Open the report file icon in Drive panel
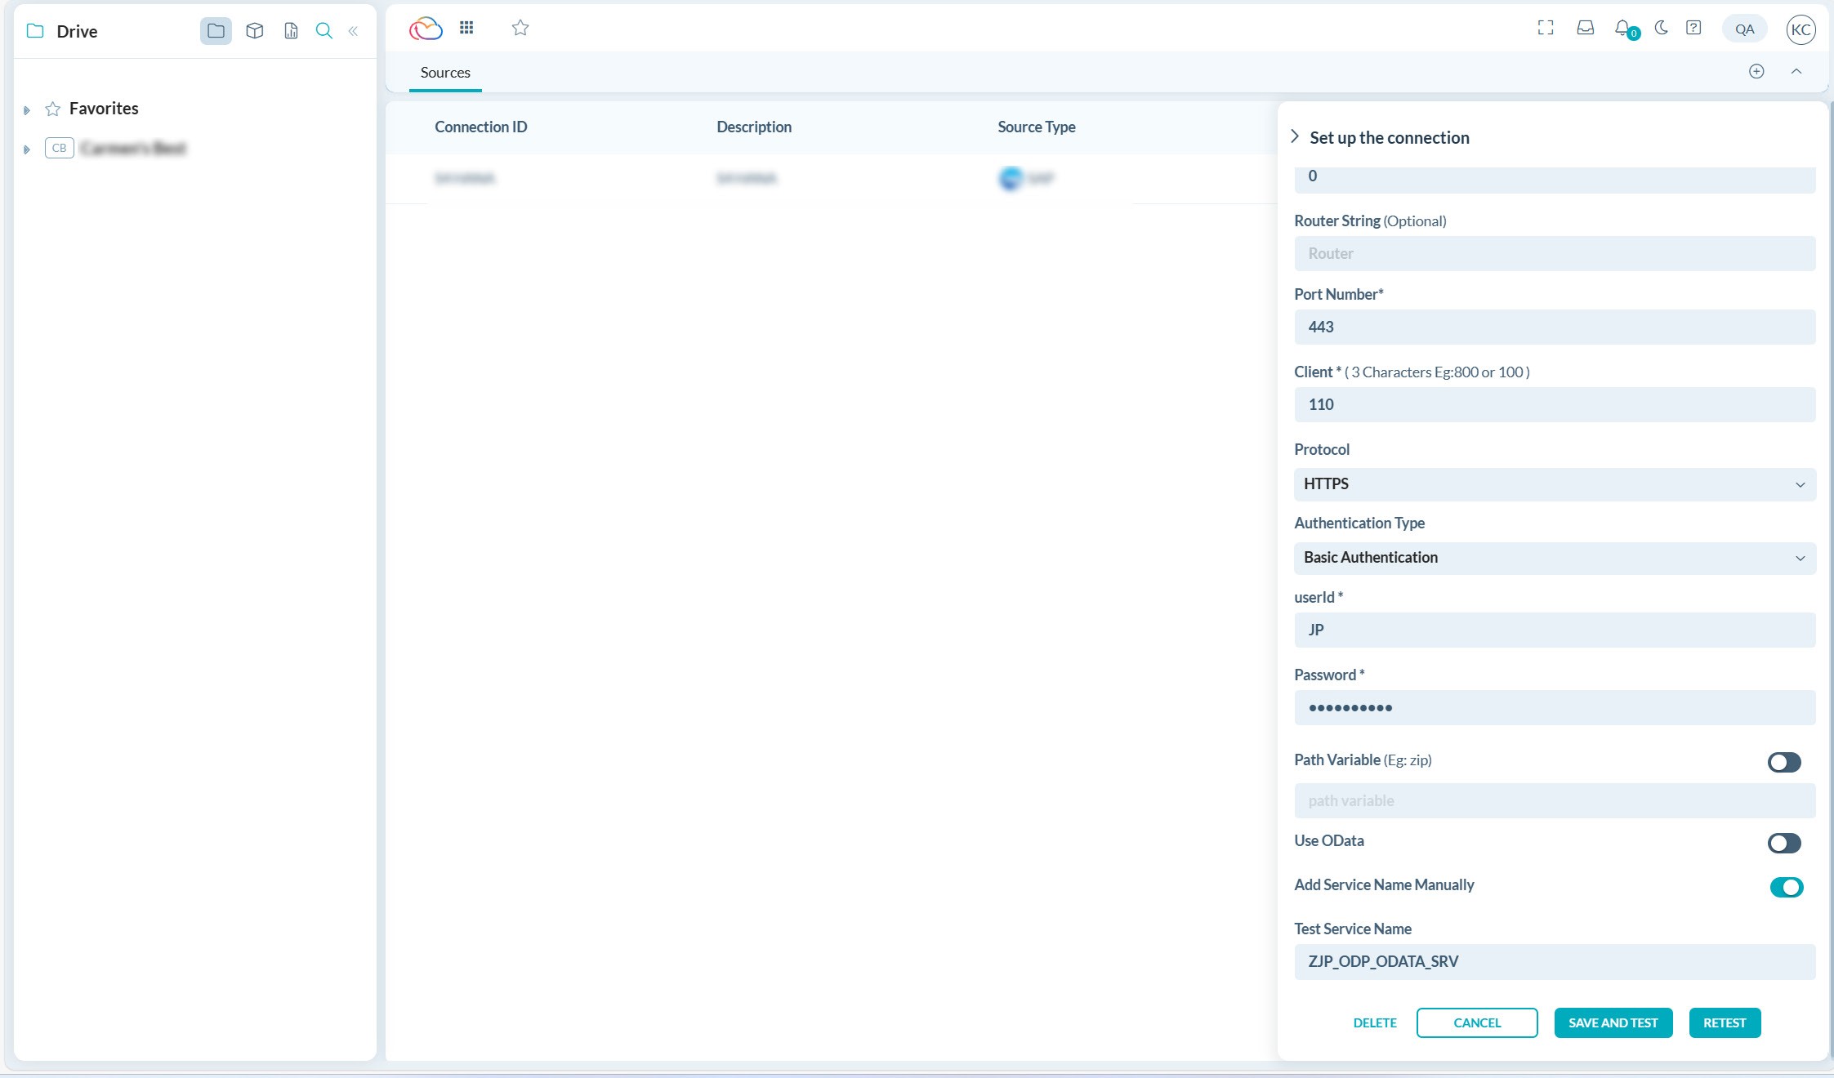Image resolution: width=1834 pixels, height=1078 pixels. [291, 31]
